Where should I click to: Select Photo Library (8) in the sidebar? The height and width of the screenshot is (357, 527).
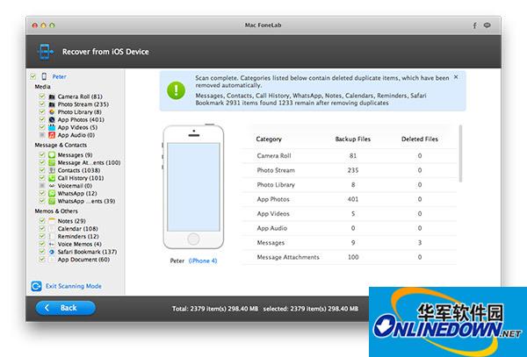coord(80,112)
